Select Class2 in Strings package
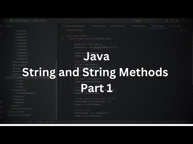Screen dimensions: 193x144 [19, 81]
